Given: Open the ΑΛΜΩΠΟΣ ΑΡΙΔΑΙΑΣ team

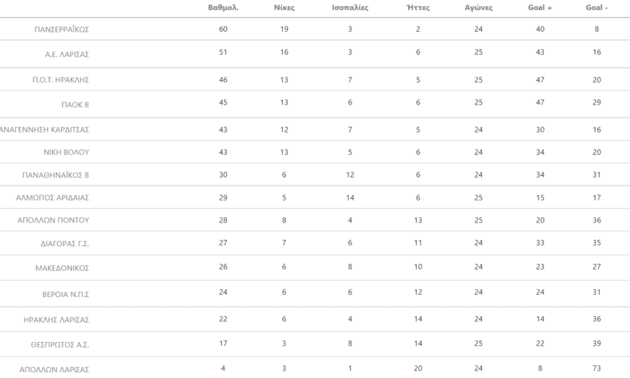Looking at the screenshot, I should (52, 198).
